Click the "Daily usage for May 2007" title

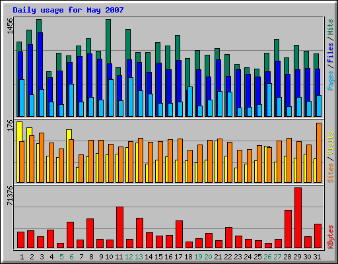coord(68,10)
